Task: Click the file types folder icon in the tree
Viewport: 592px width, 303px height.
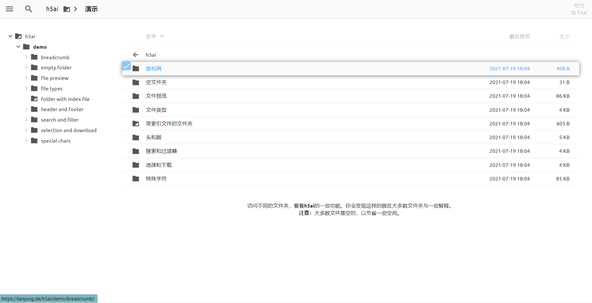Action: (34, 88)
